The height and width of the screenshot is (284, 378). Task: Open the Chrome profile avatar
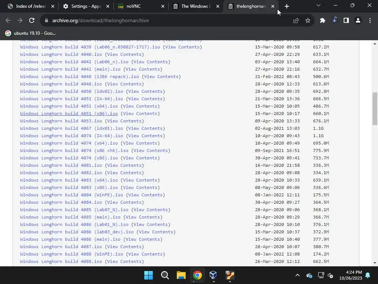click(x=358, y=21)
